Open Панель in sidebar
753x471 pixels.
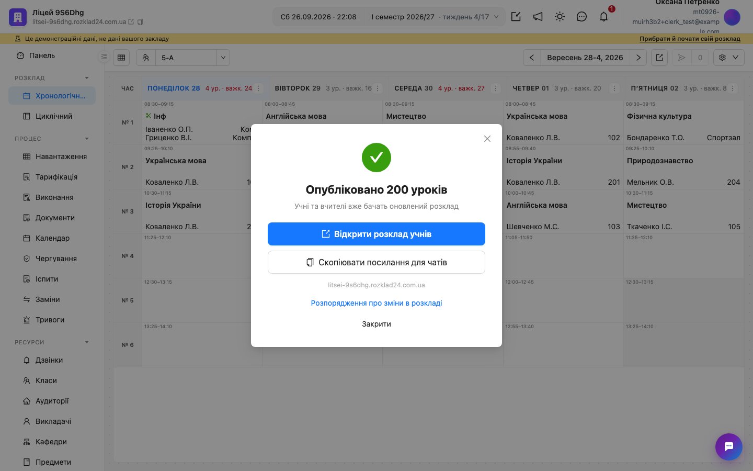click(52, 55)
